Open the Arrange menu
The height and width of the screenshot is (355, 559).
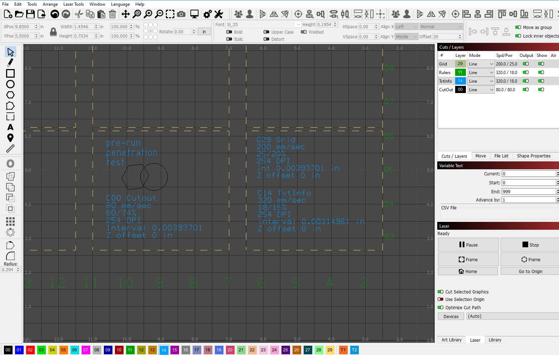click(50, 4)
